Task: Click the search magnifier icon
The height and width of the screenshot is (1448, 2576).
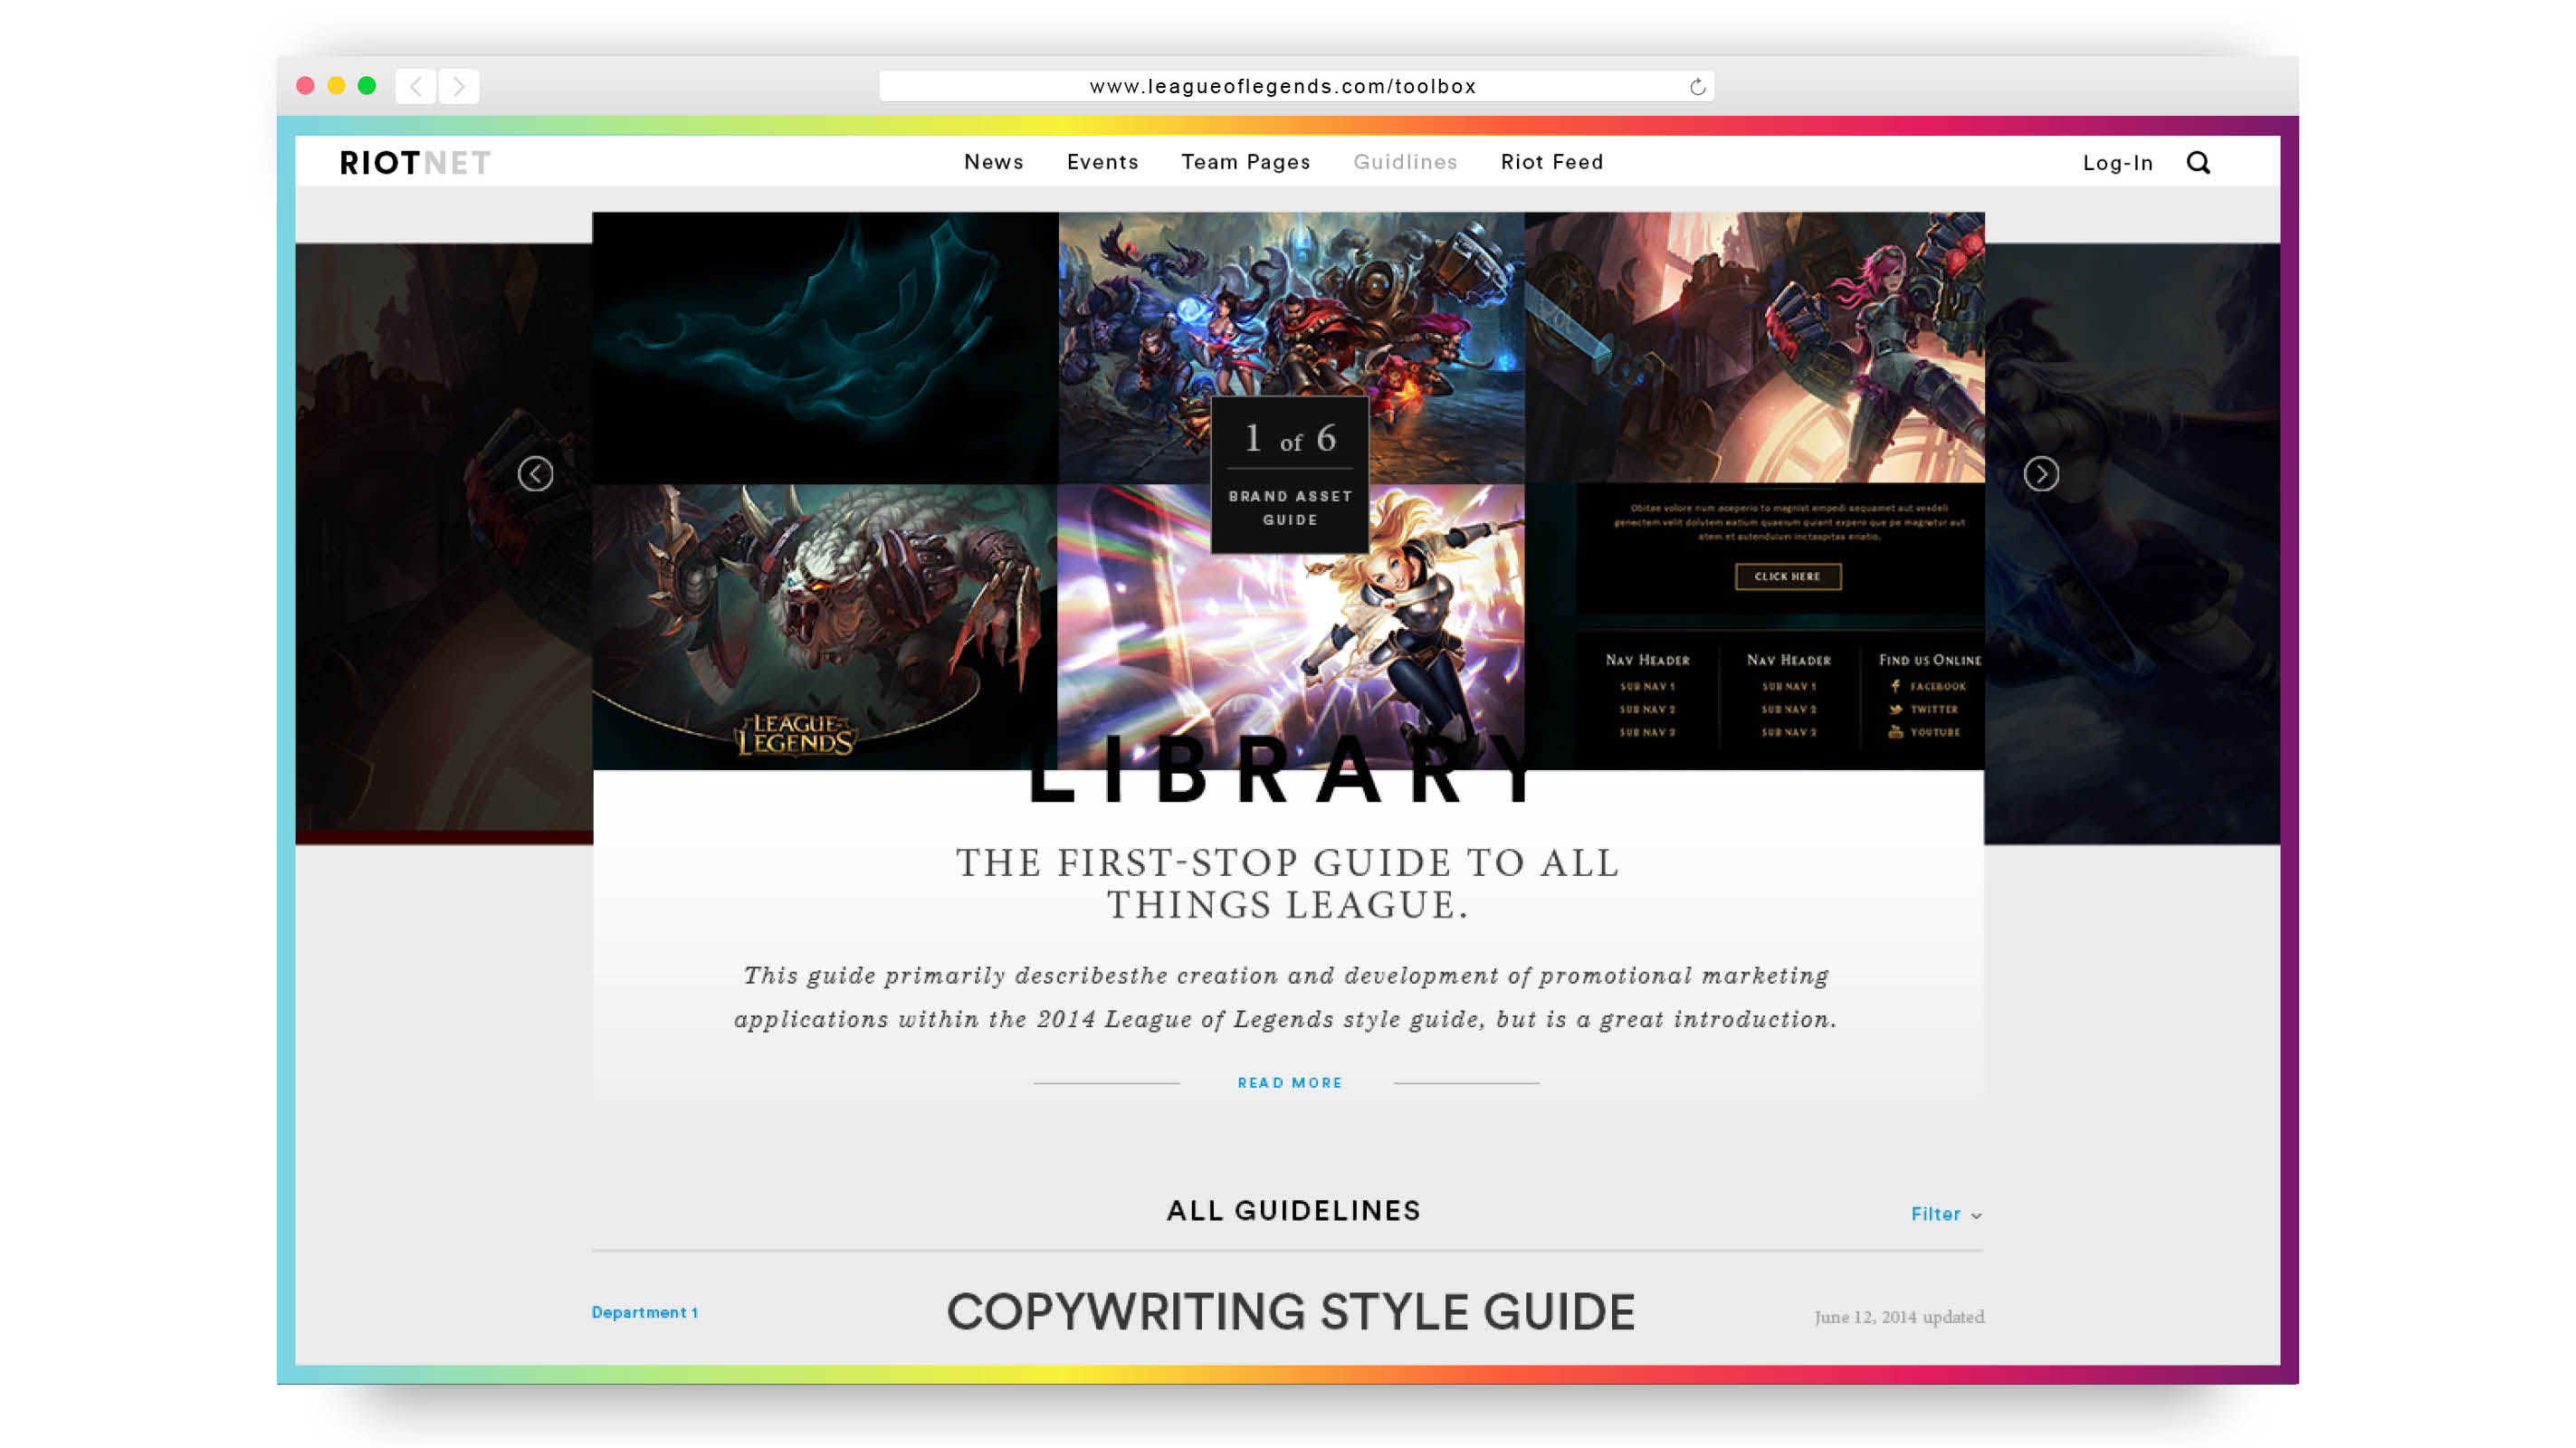Action: (x=2197, y=162)
